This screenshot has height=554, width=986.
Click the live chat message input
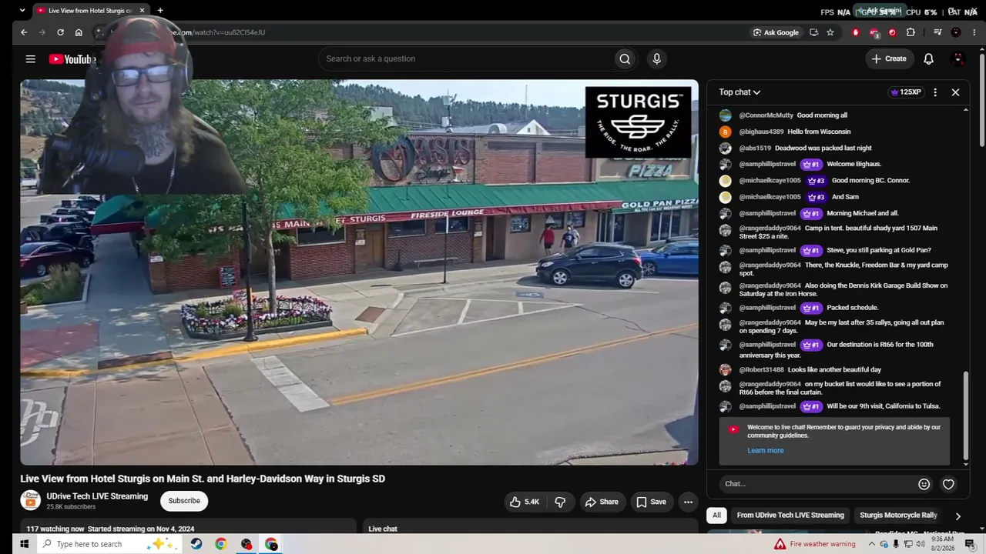click(x=817, y=484)
